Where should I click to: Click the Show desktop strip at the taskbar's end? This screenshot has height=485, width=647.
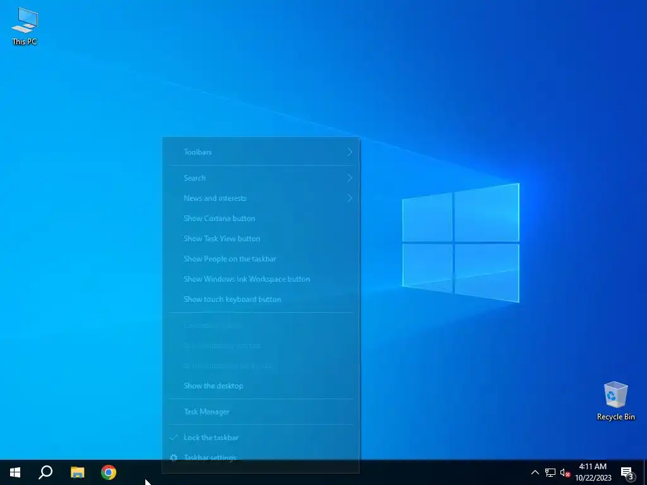click(645, 472)
